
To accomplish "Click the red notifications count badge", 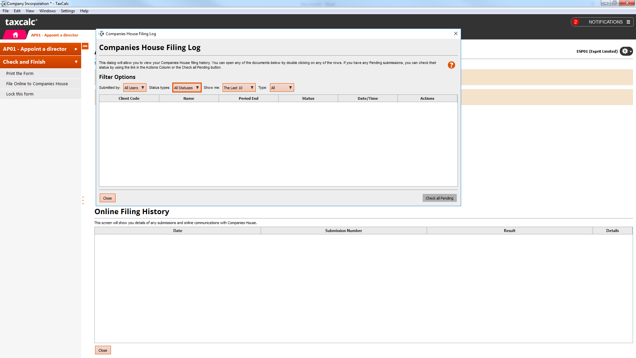I will [576, 22].
